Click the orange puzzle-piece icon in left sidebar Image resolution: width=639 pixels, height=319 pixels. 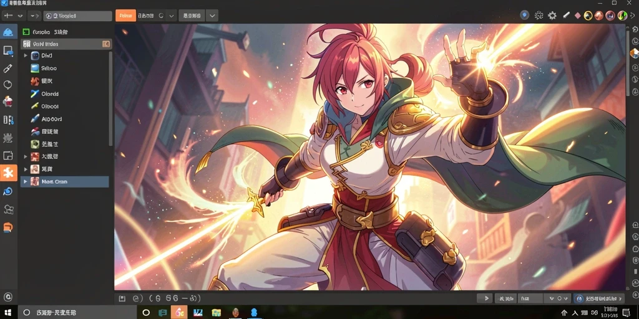pyautogui.click(x=9, y=173)
